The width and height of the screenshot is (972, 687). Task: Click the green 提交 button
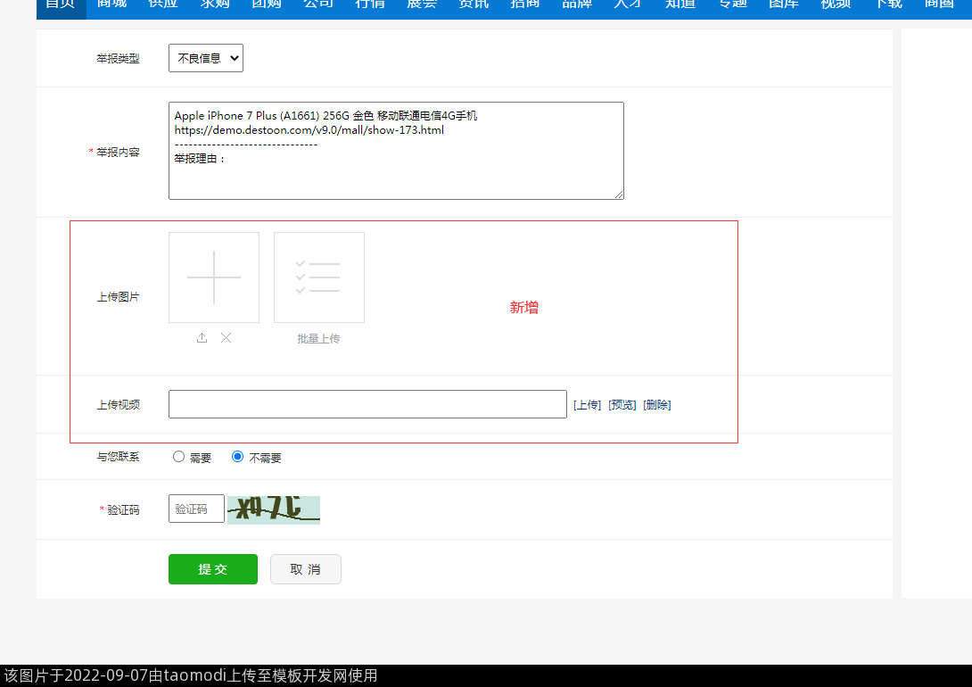(x=213, y=569)
